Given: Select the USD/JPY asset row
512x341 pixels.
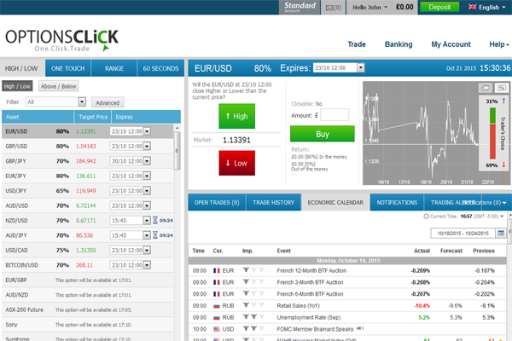Looking at the screenshot, I should [88, 191].
